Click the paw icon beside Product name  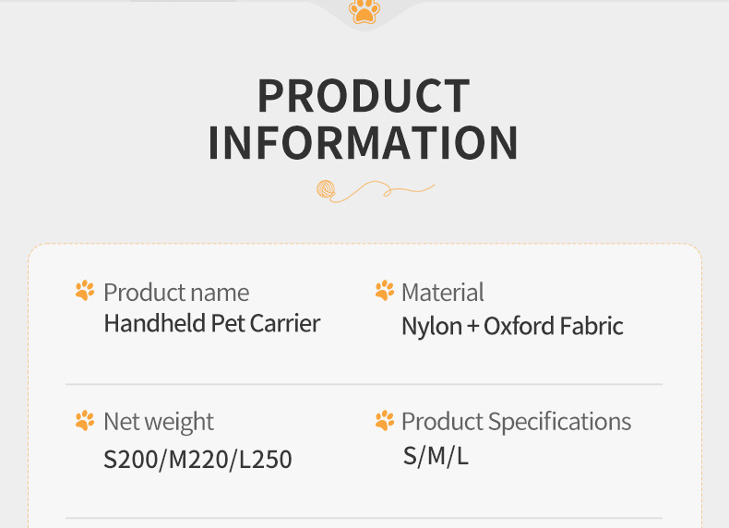click(85, 292)
